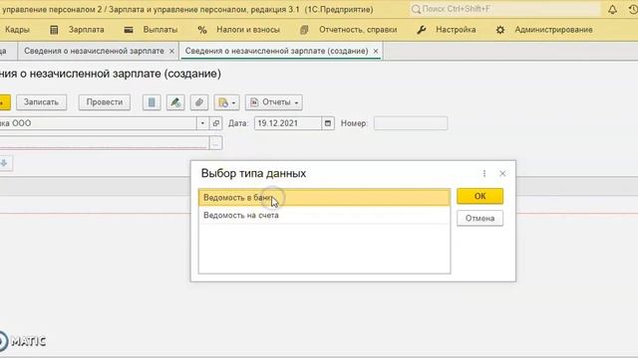Image resolution: width=638 pixels, height=358 pixels.
Task: Select Ведомость на счета in the list
Action: [324, 215]
